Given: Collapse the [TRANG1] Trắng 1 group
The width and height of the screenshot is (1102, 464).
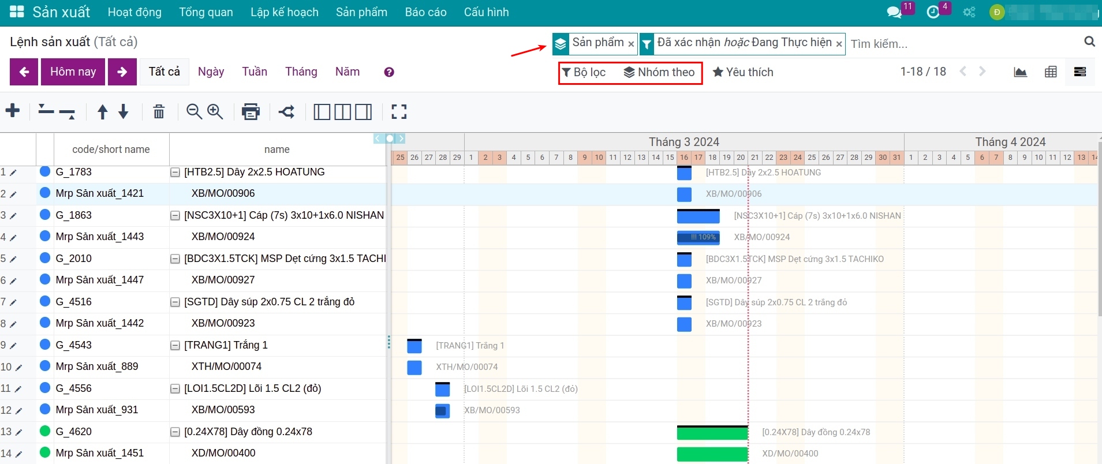Looking at the screenshot, I should 175,345.
